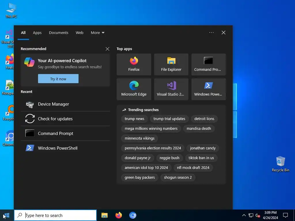Image resolution: width=295 pixels, height=221 pixels.
Task: Open Command Prompt from Recent list
Action: coord(65,134)
